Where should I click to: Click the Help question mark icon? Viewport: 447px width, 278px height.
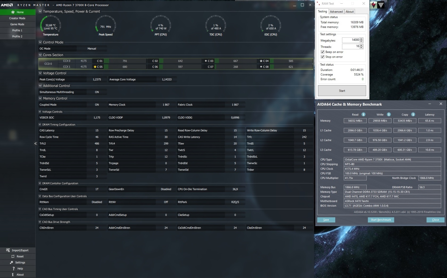click(x=14, y=269)
